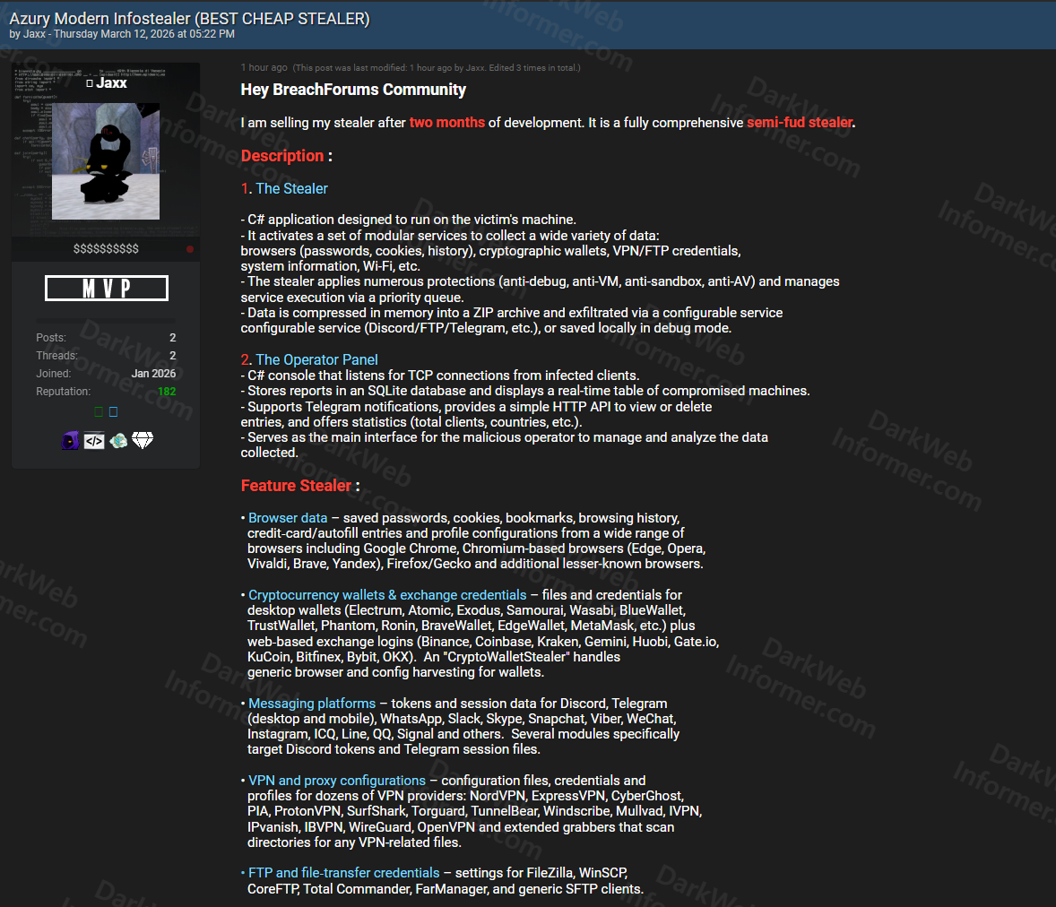Click the green square icon under Reputation
Viewport: 1056px width, 907px height.
click(100, 412)
